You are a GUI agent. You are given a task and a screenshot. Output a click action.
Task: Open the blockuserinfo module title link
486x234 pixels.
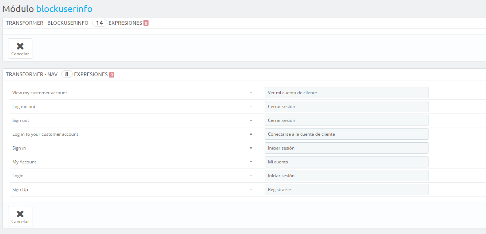pyautogui.click(x=64, y=9)
